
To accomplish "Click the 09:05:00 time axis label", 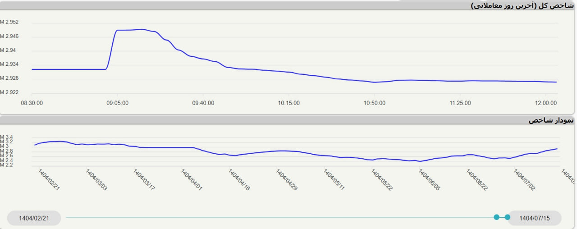I will (x=117, y=103).
